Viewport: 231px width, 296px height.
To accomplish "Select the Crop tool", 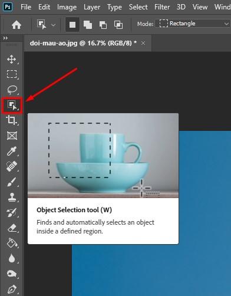I will coord(11,120).
